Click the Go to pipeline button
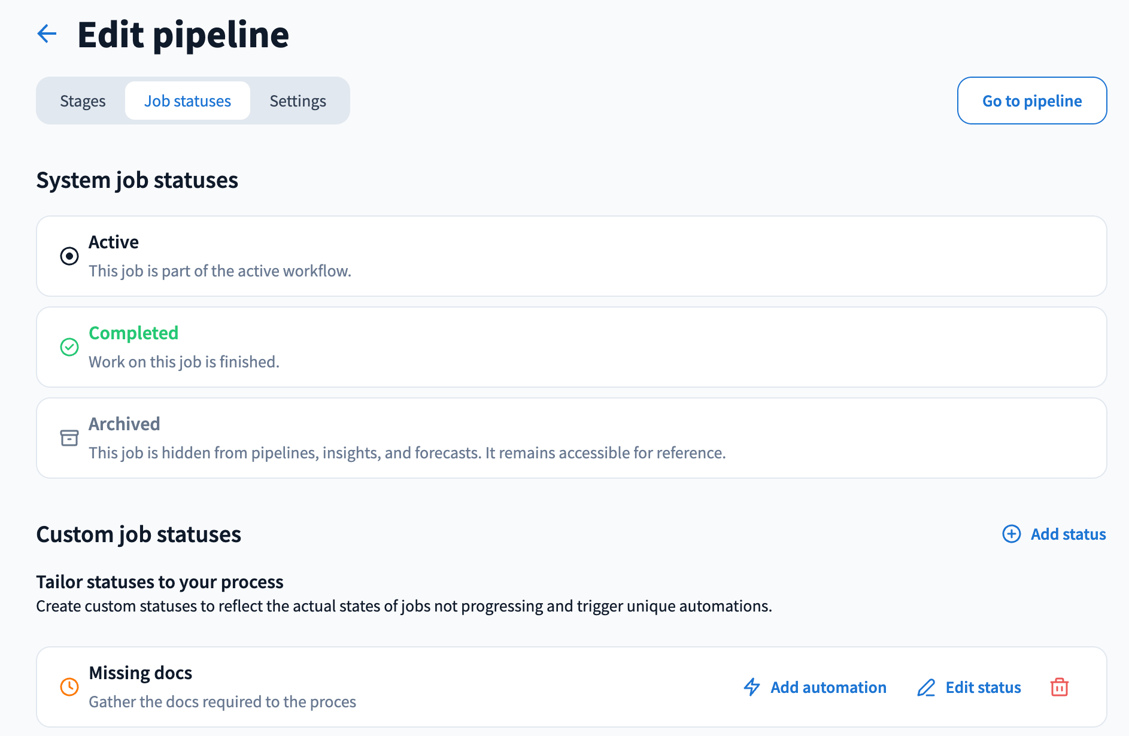1129x736 pixels. tap(1031, 101)
